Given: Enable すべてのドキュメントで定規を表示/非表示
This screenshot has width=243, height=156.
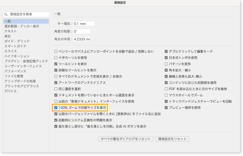Looking at the screenshot, I should click(x=56, y=77).
